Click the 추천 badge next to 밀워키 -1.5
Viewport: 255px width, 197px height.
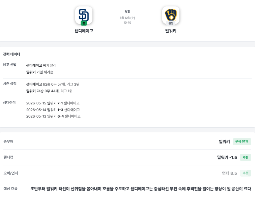point(246,157)
